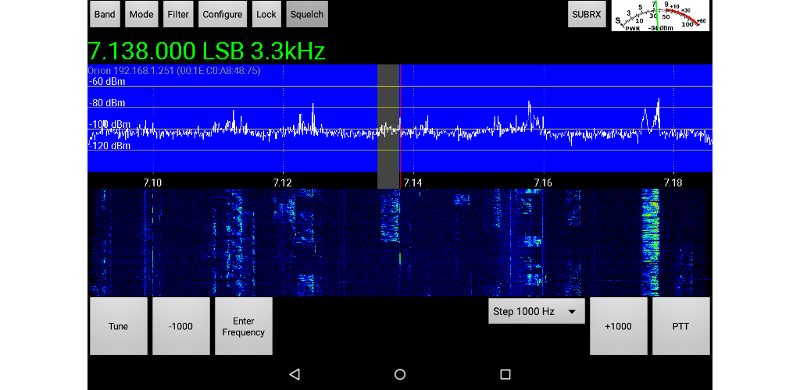Step up with the +1000 button
The width and height of the screenshot is (800, 390).
pos(619,326)
